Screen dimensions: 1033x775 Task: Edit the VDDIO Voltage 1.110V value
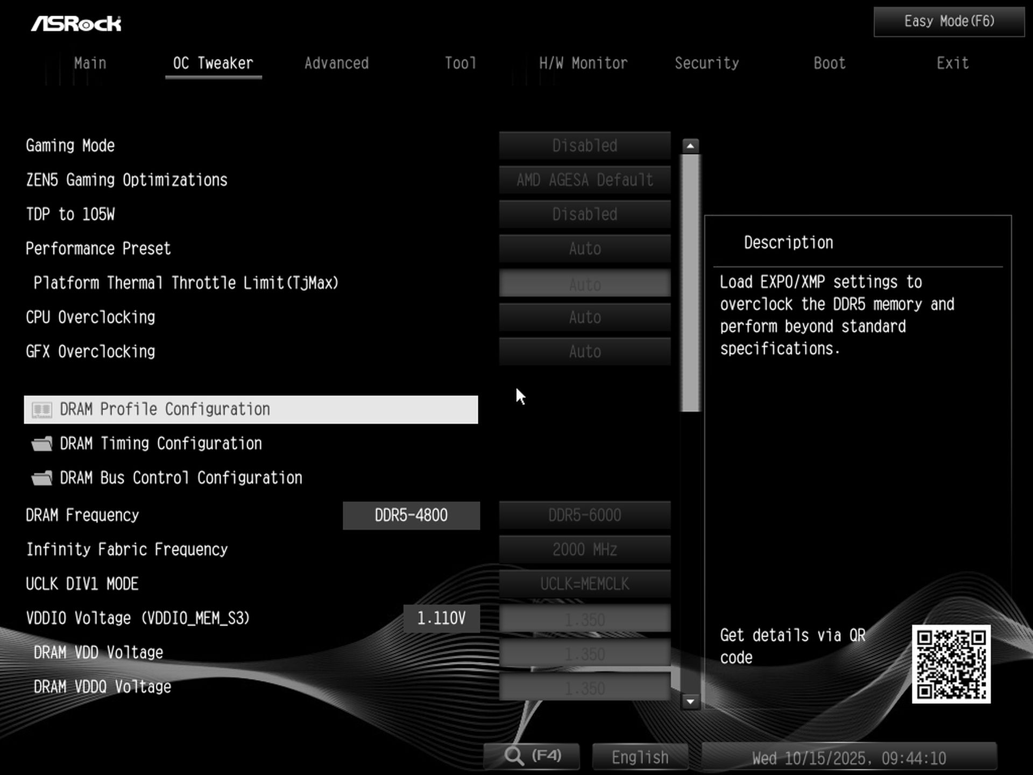(441, 618)
